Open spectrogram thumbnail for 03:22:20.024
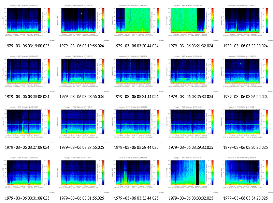273x203 pixels. pyautogui.click(x=246, y=22)
